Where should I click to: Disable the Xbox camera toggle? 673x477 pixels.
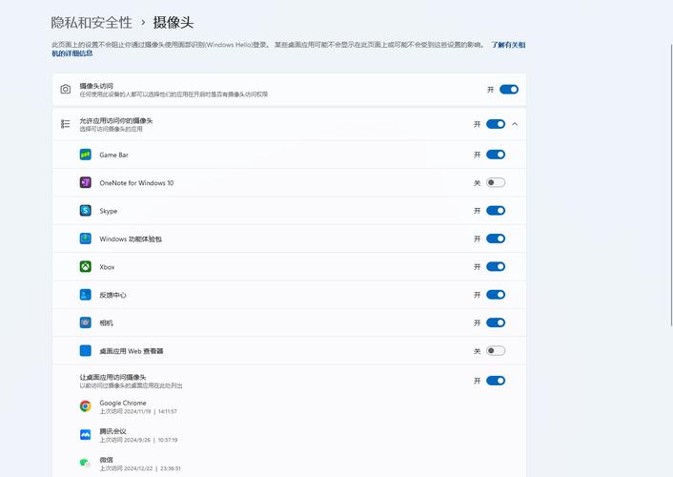[496, 266]
